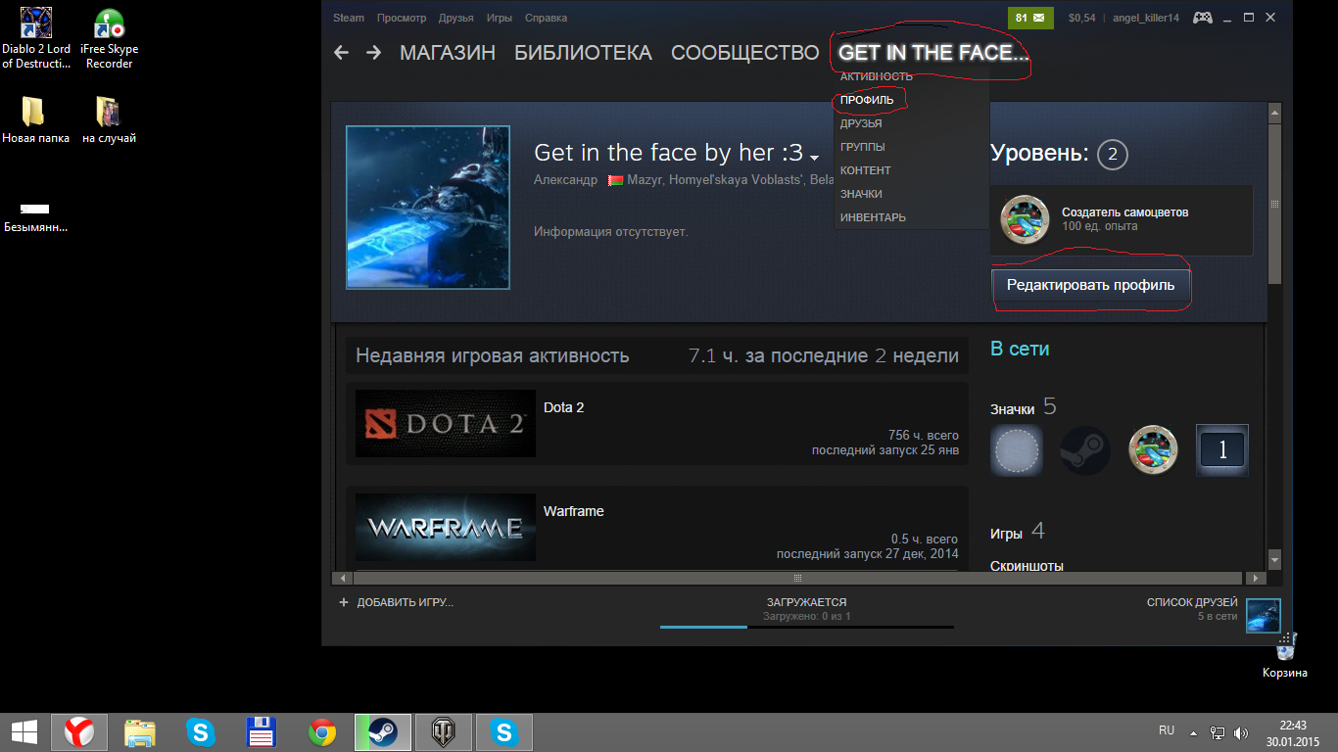Viewport: 1338px width, 752px height.
Task: Switch RU input language indicator
Action: click(1167, 730)
